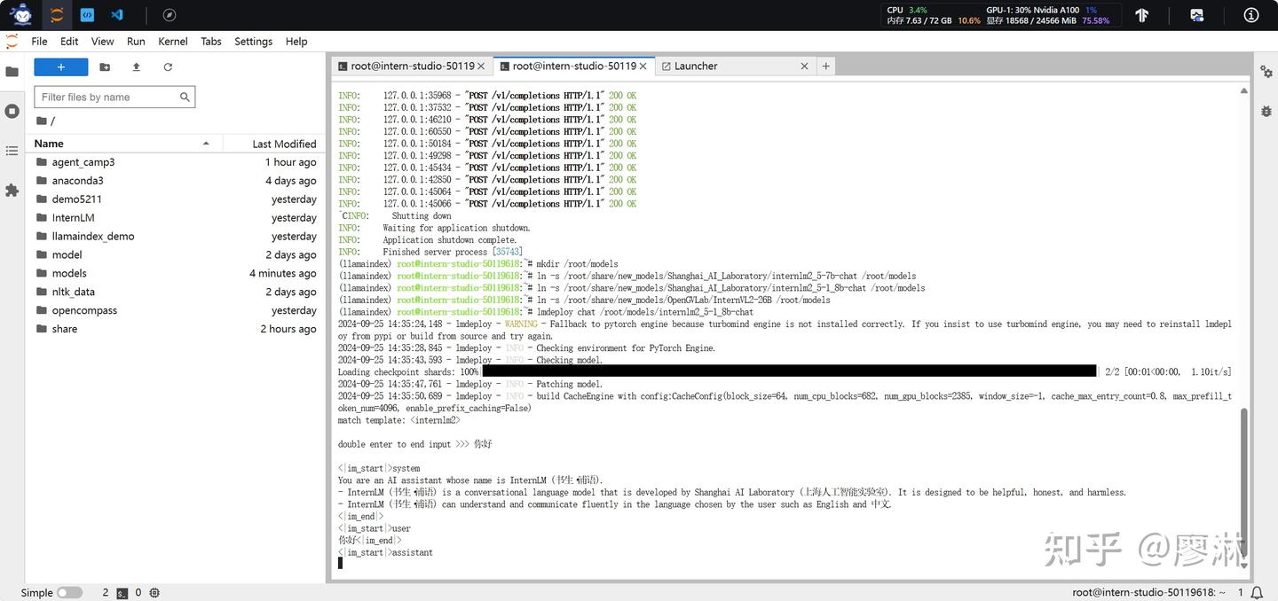
Task: Click the InternStudio robot logo
Action: (x=20, y=14)
